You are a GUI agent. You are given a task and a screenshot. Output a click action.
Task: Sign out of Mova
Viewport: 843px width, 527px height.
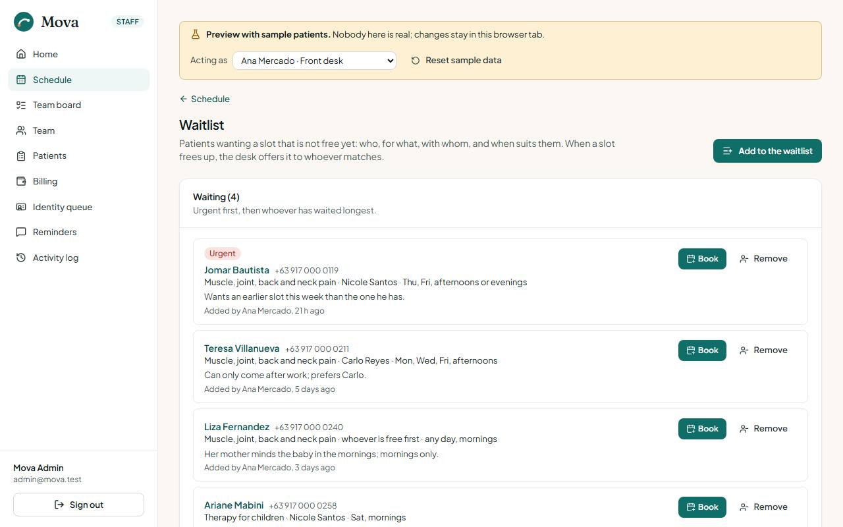point(78,505)
